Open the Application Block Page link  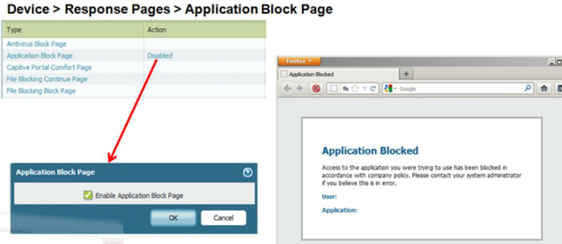click(40, 56)
